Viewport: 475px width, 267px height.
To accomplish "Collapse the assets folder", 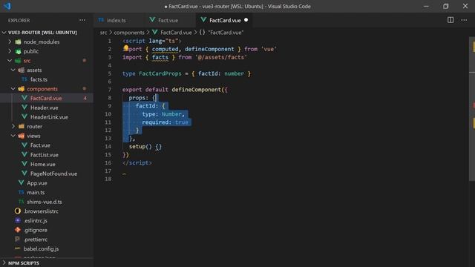I will [x=13, y=70].
